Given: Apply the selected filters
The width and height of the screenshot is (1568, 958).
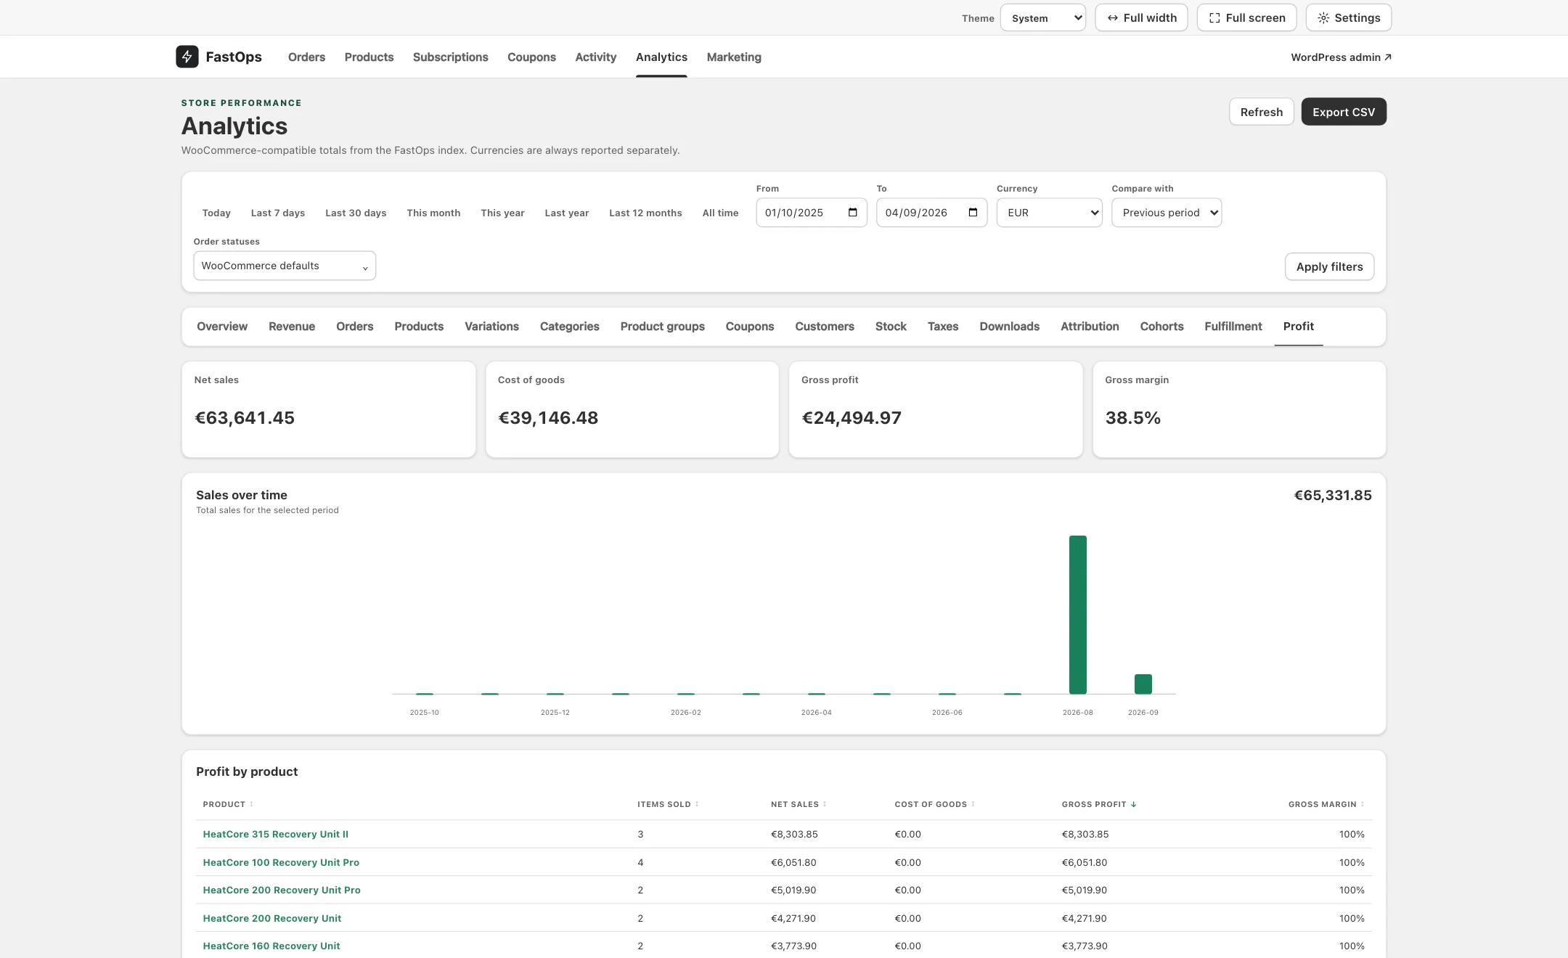Looking at the screenshot, I should (1329, 266).
